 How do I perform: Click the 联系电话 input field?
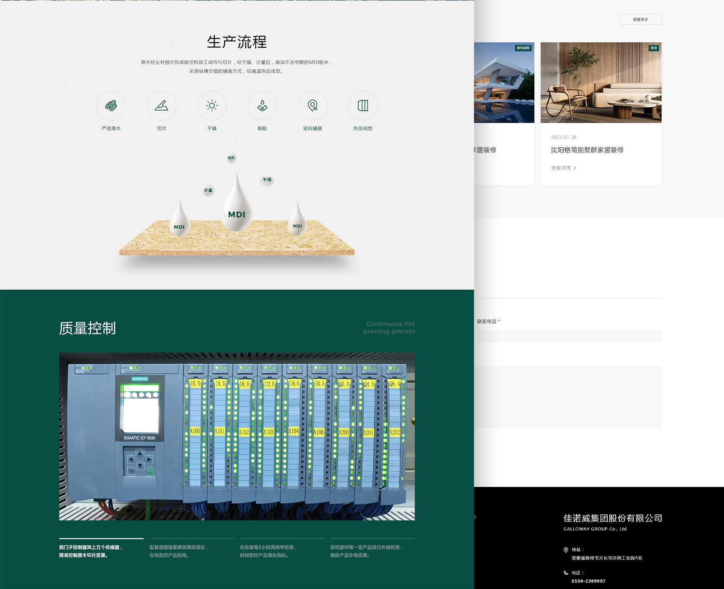click(x=569, y=336)
